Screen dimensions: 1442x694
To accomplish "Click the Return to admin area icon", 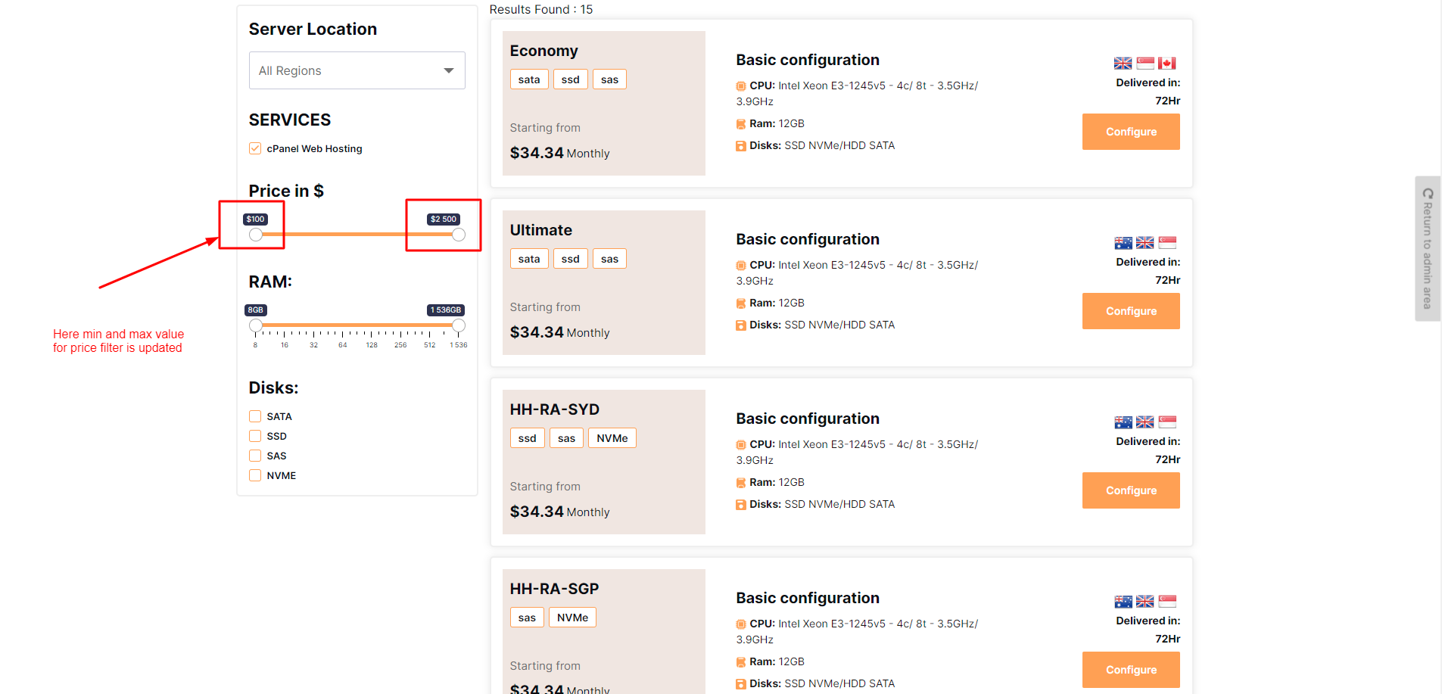I will point(1428,194).
